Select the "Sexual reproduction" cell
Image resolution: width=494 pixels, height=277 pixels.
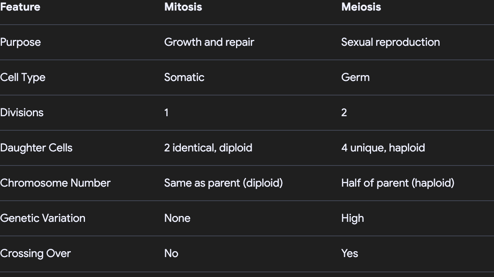coord(390,42)
